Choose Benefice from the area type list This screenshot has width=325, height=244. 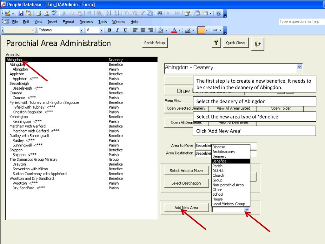231,161
